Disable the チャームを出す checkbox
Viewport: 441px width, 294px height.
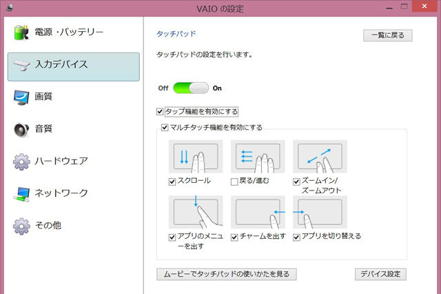[234, 237]
